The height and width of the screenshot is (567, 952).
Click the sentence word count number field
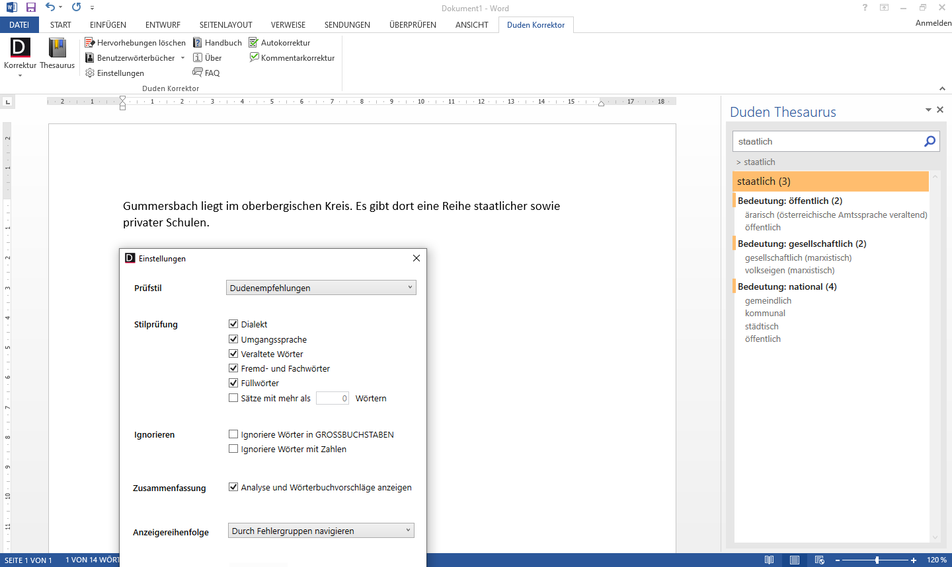coord(333,398)
